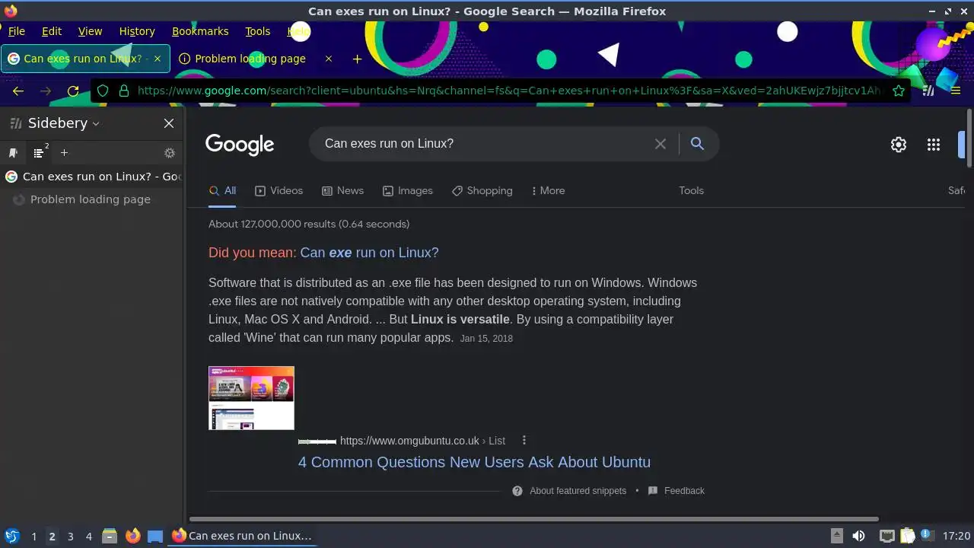The image size is (974, 548).
Task: Open Google search Tools options
Action: coord(691,191)
